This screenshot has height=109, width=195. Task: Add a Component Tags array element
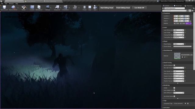pos(185,104)
